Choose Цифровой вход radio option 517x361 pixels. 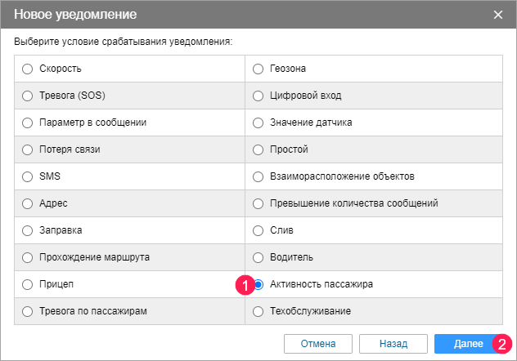click(258, 96)
